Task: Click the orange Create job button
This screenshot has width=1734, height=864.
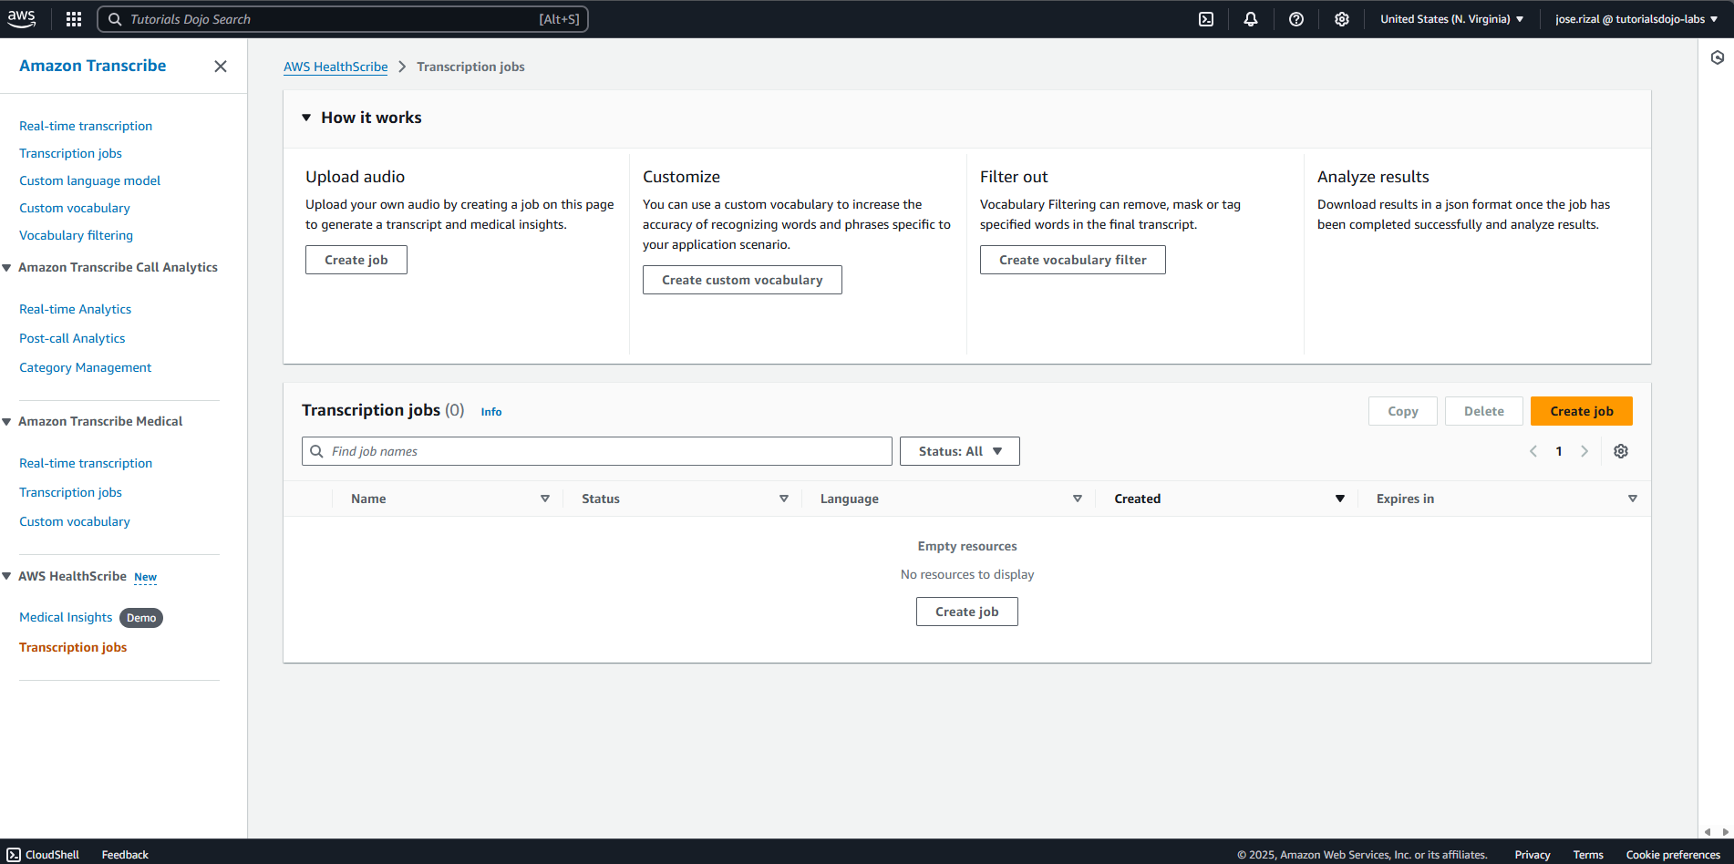Action: click(1582, 411)
